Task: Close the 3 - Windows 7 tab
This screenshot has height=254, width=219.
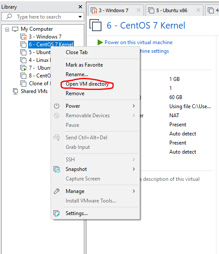Action: 139,10
